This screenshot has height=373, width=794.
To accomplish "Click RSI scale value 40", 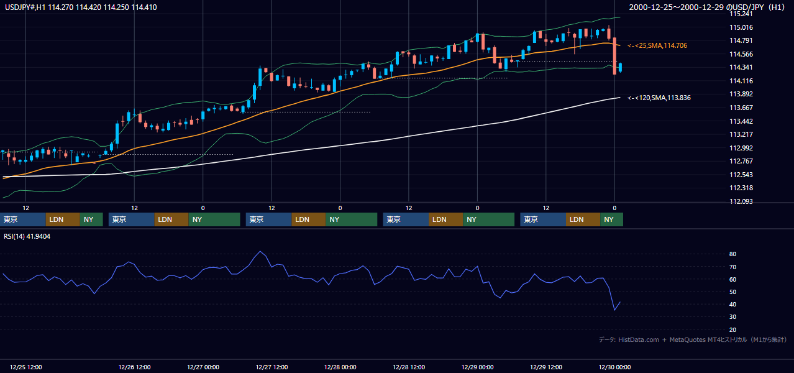I will [733, 304].
